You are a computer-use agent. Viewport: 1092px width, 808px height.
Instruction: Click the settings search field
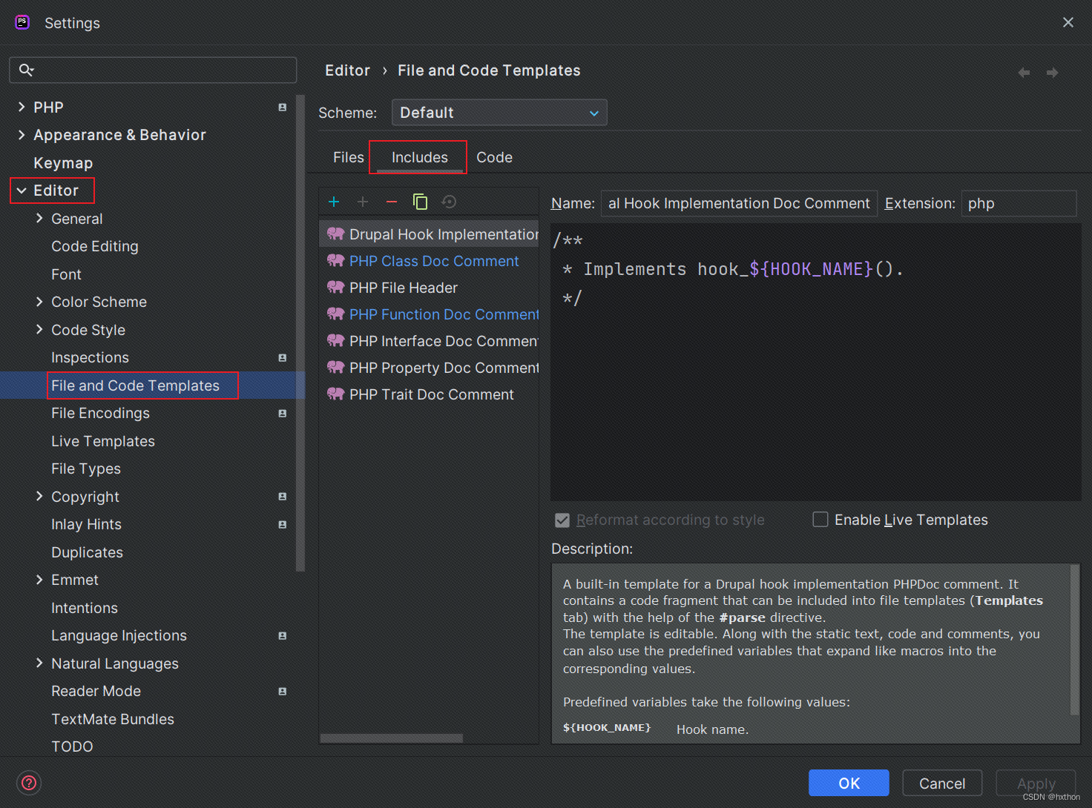[153, 70]
